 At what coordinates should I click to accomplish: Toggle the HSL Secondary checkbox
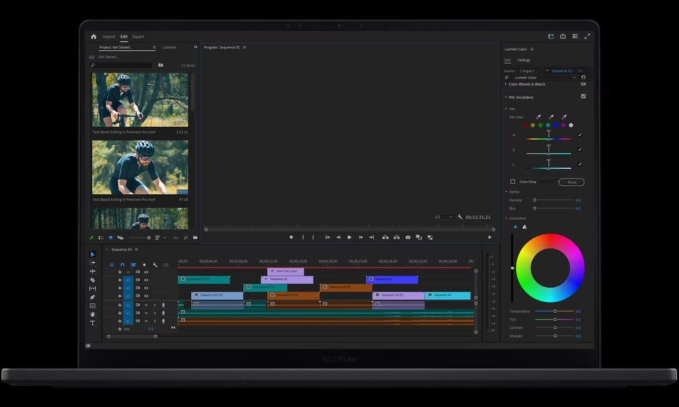pos(583,96)
